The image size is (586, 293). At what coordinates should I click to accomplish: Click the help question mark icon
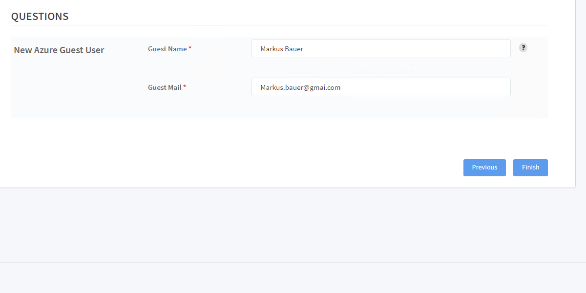tap(523, 48)
